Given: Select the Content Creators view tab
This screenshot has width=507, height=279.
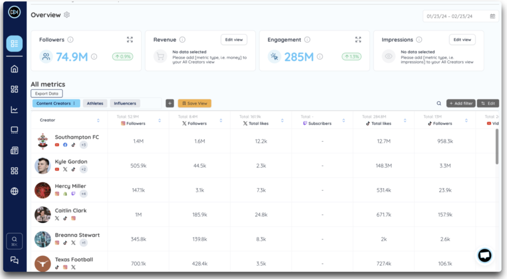Looking at the screenshot, I should click(x=56, y=103).
